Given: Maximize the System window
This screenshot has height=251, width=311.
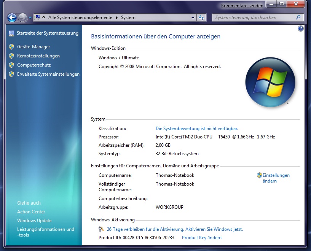Looking at the screenshot, I should click(x=282, y=4).
